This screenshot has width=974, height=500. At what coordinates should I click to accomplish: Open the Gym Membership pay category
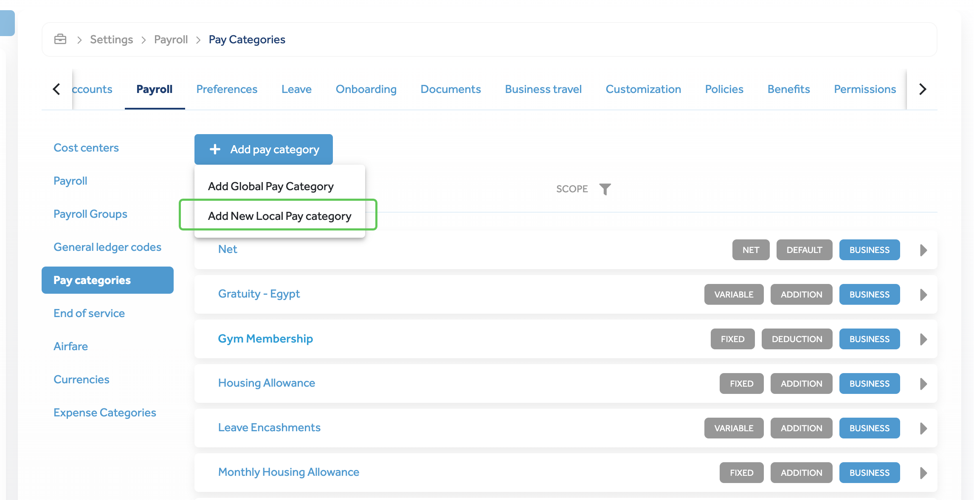[x=265, y=339]
